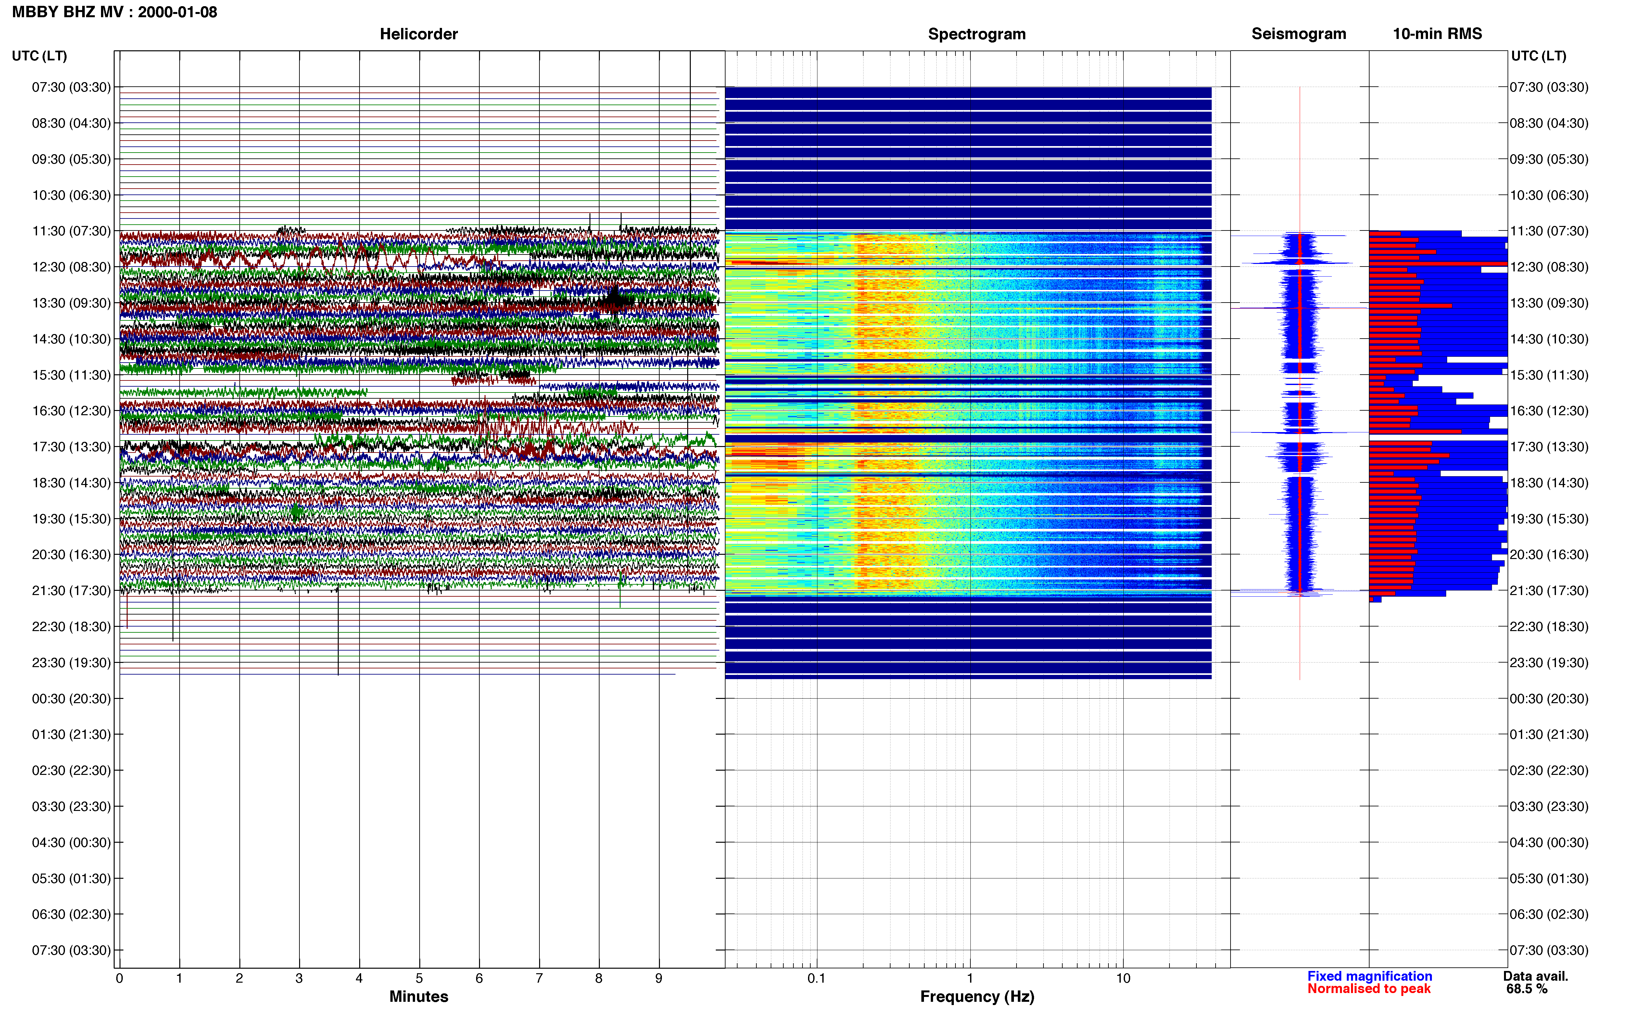Image resolution: width=1630 pixels, height=1019 pixels.
Task: Click left time label '18:30 (14:30)'
Action: pyautogui.click(x=71, y=482)
